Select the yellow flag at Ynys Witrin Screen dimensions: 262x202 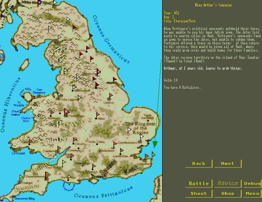(x=64, y=163)
